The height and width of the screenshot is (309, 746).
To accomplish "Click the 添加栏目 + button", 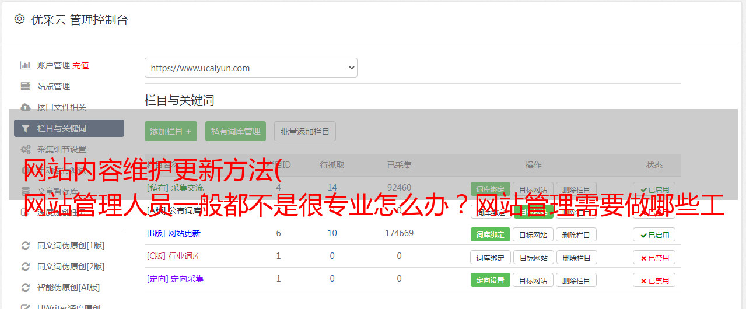I will tap(171, 131).
